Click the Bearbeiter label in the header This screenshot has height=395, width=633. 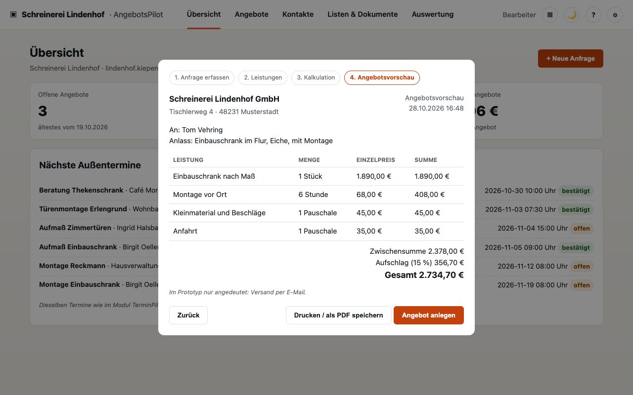point(519,15)
